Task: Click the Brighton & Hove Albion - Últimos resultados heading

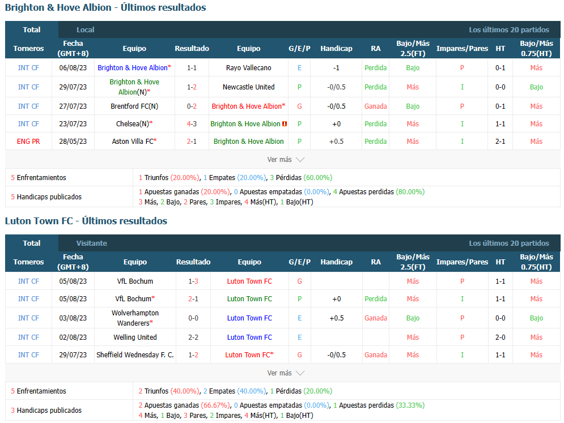Action: point(105,7)
